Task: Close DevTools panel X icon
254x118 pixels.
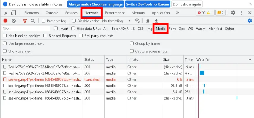Action: pos(250,13)
